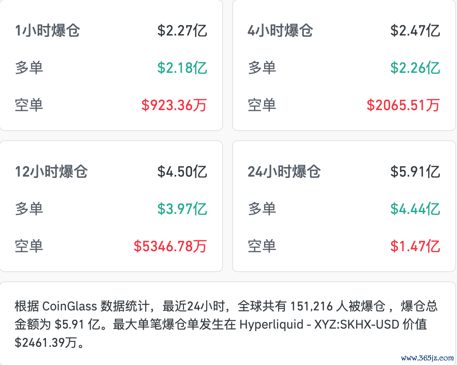457x365 pixels.
Task: Select the $4.50亿 twelve-hour total
Action: (182, 172)
